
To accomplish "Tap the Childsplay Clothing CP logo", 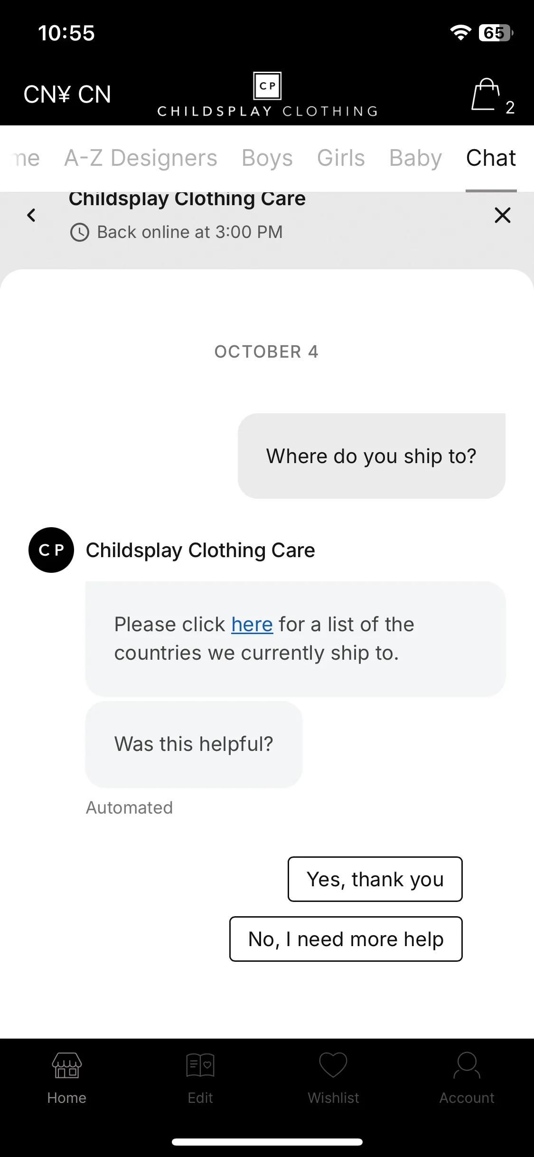I will (x=267, y=86).
